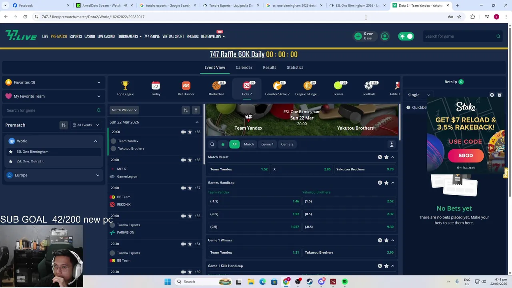512x288 pixels.
Task: Open Spotify from the Windows taskbar
Action: pyautogui.click(x=345, y=282)
